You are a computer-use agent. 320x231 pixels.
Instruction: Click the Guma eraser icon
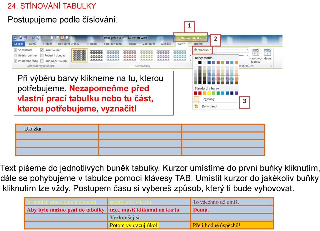click(268, 52)
